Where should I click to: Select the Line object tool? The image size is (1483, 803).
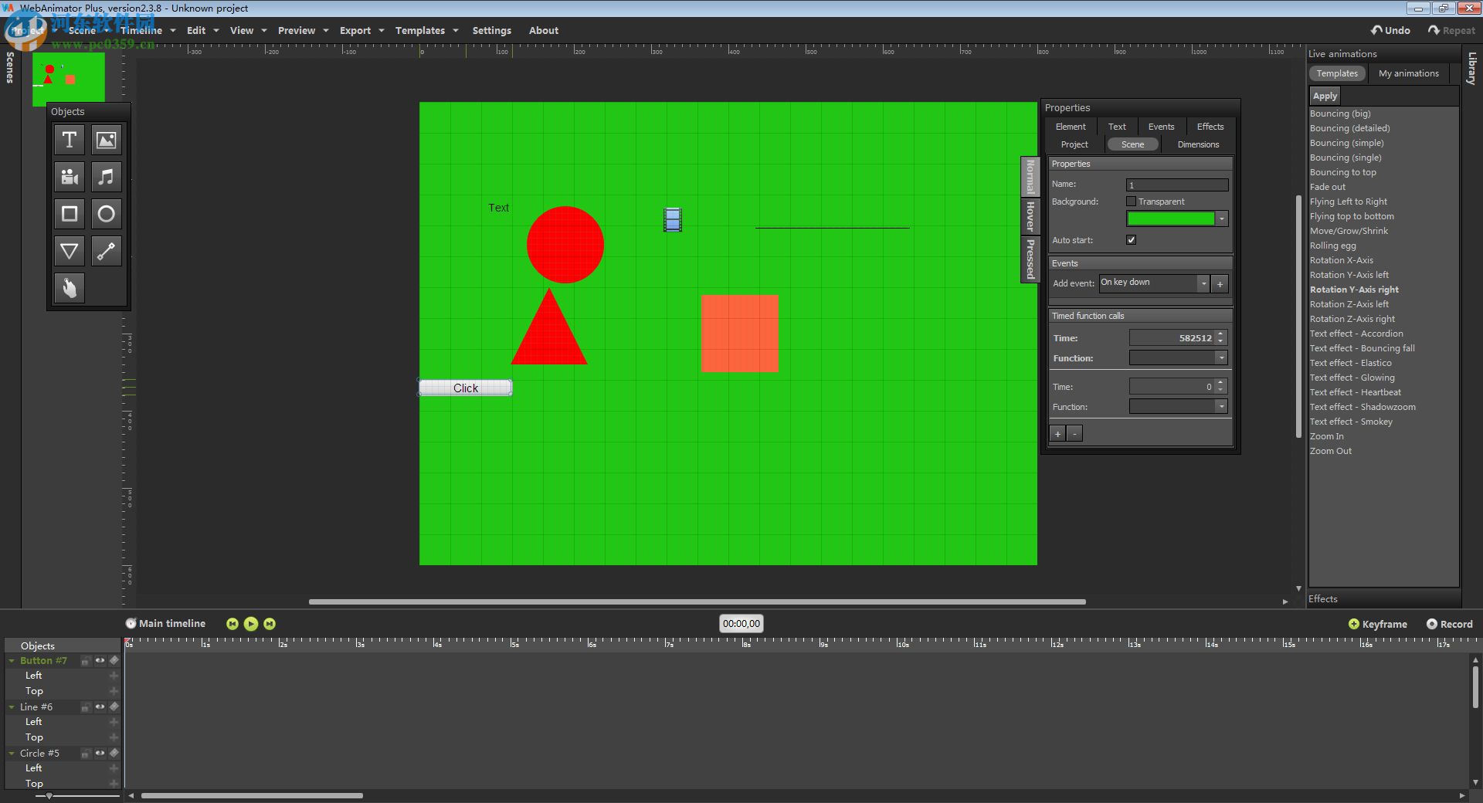coord(106,251)
